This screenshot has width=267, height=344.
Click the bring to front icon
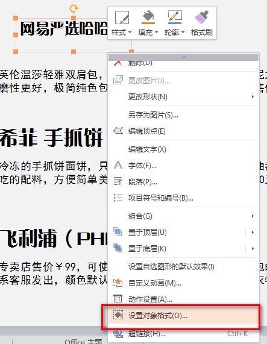(x=118, y=232)
